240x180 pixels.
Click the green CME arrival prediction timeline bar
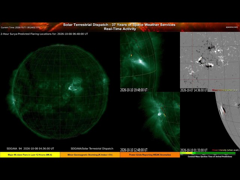point(208,153)
